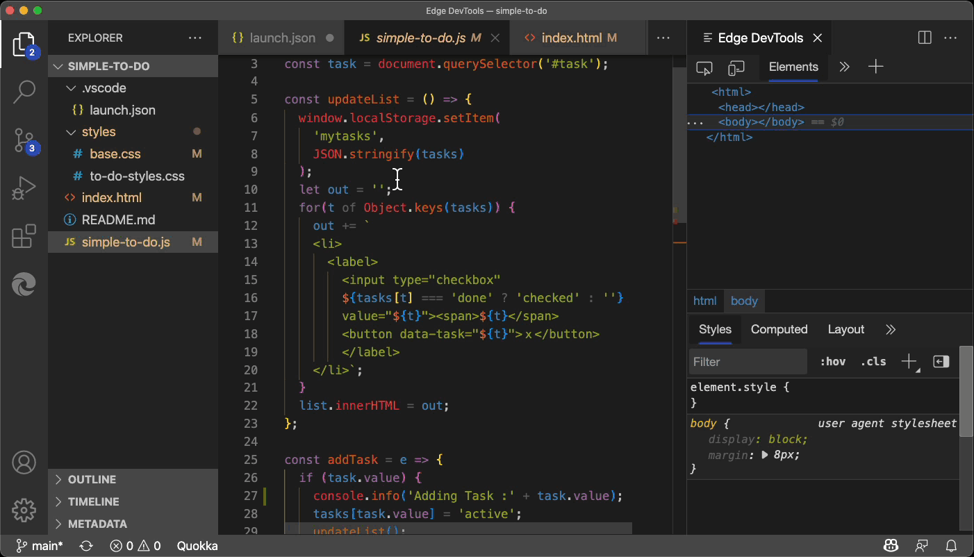The width and height of the screenshot is (974, 557).
Task: Split the editor layout icon
Action: (x=925, y=38)
